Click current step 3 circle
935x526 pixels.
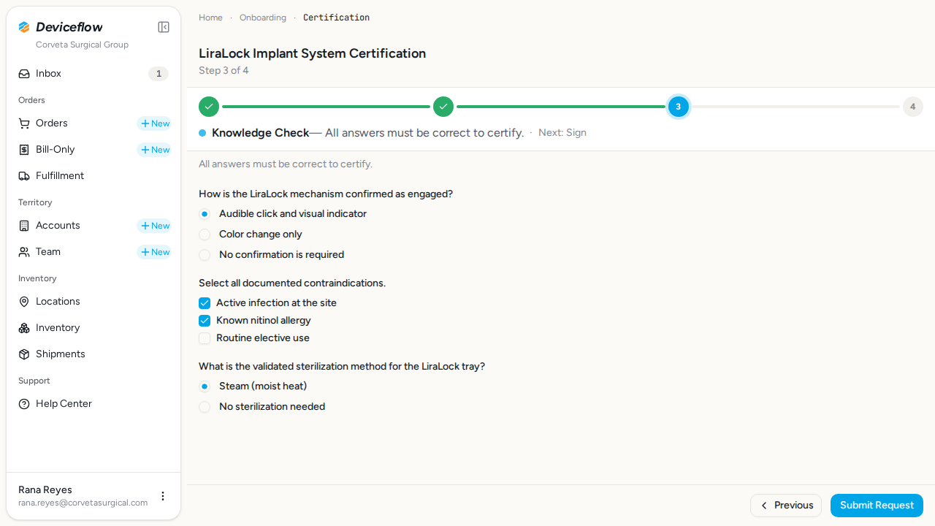click(x=678, y=107)
